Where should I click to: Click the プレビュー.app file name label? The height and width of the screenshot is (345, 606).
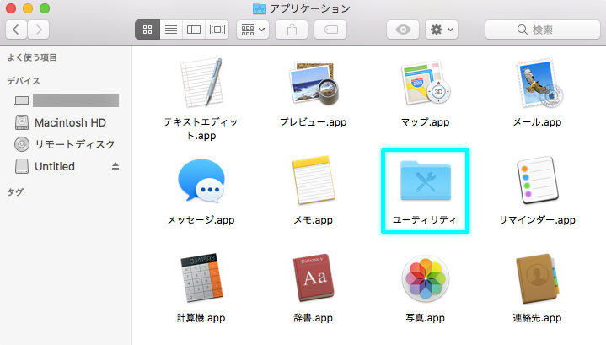coord(313,122)
